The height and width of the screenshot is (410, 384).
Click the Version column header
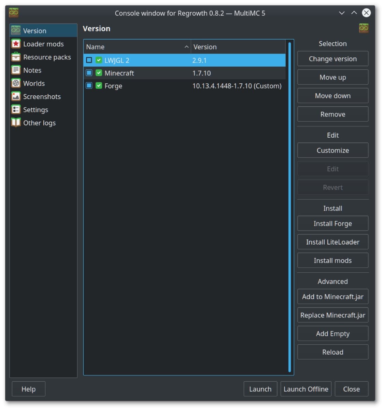tap(238, 47)
